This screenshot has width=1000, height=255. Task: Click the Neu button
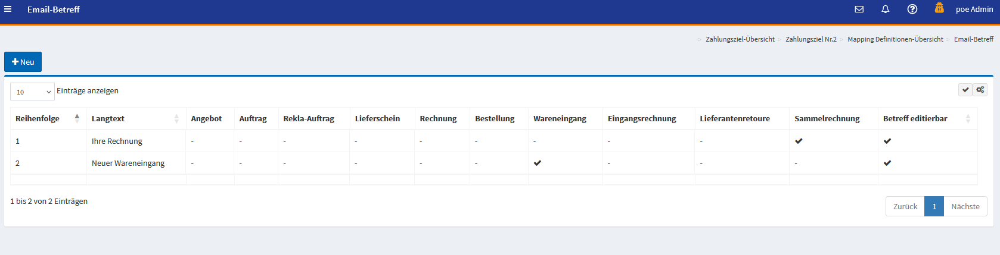pyautogui.click(x=23, y=62)
